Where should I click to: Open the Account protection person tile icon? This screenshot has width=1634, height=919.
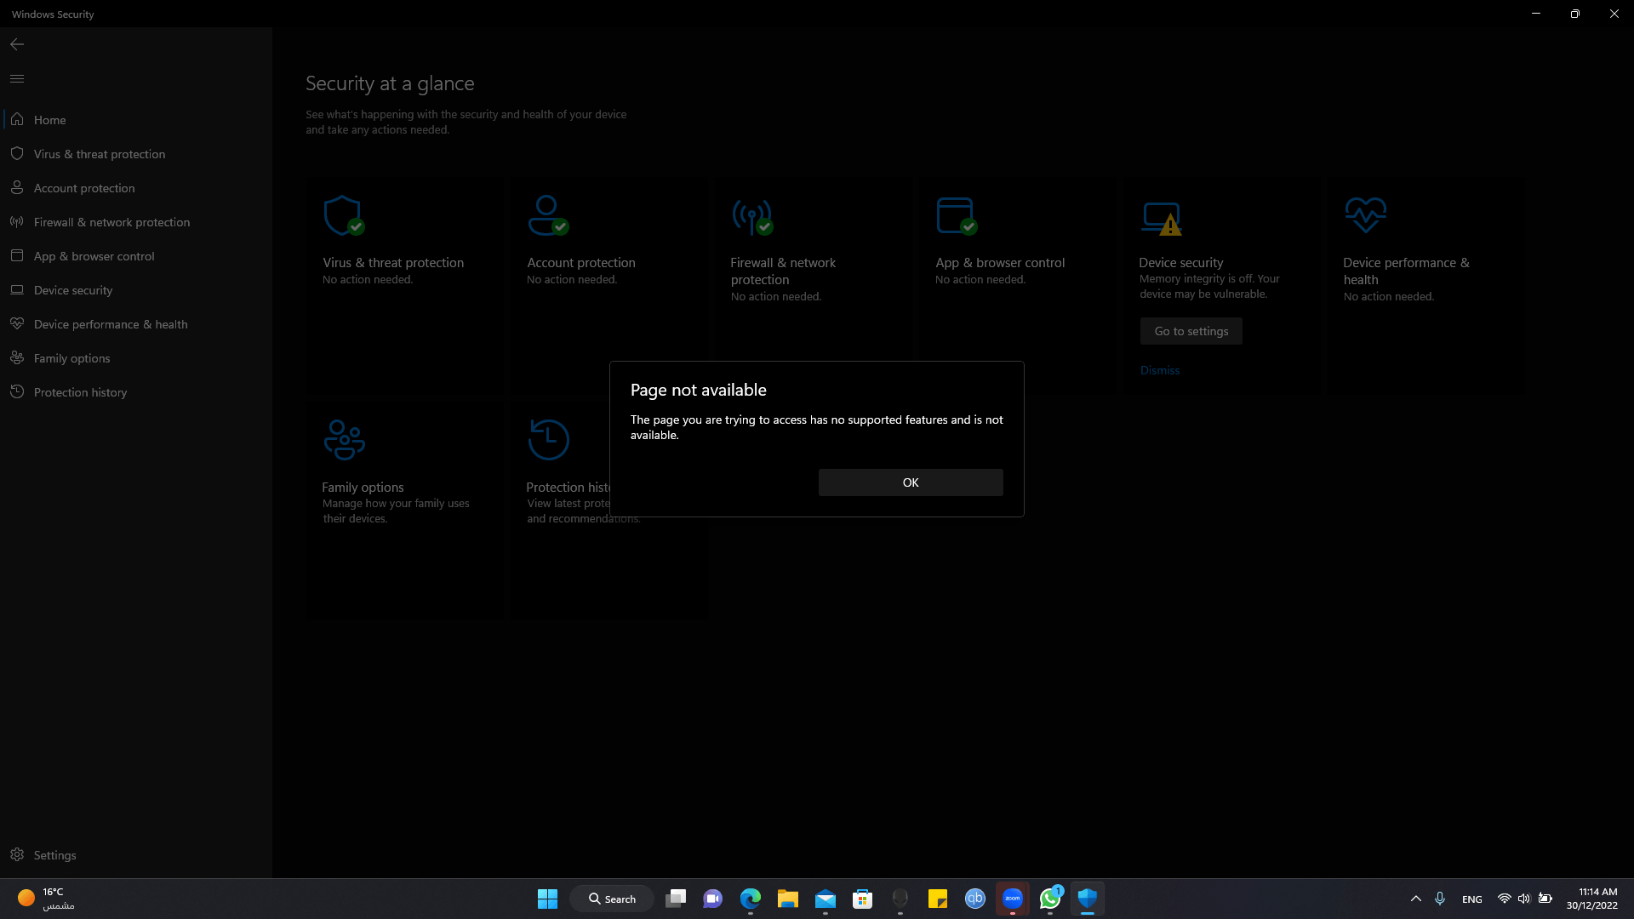[547, 215]
